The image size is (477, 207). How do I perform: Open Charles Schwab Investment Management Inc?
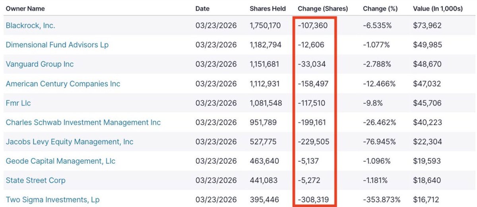(83, 123)
